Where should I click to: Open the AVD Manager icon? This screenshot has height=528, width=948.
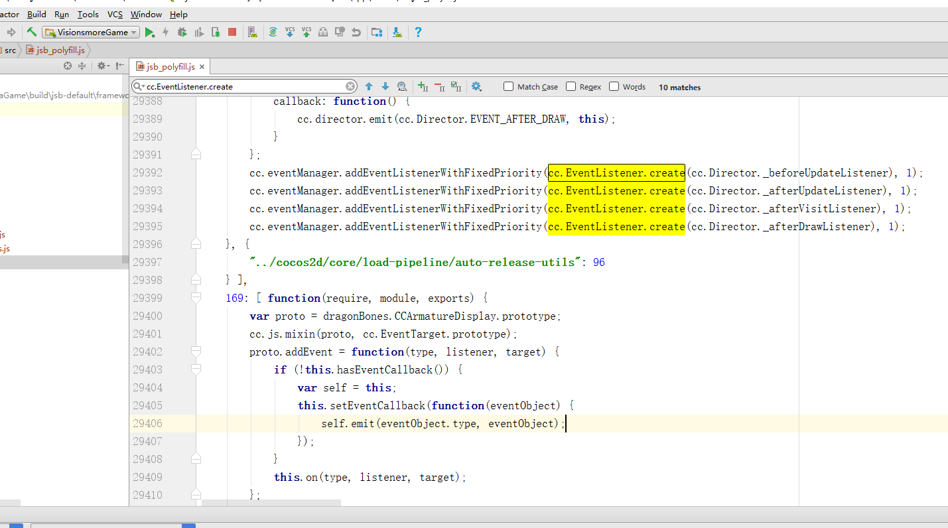tap(251, 32)
